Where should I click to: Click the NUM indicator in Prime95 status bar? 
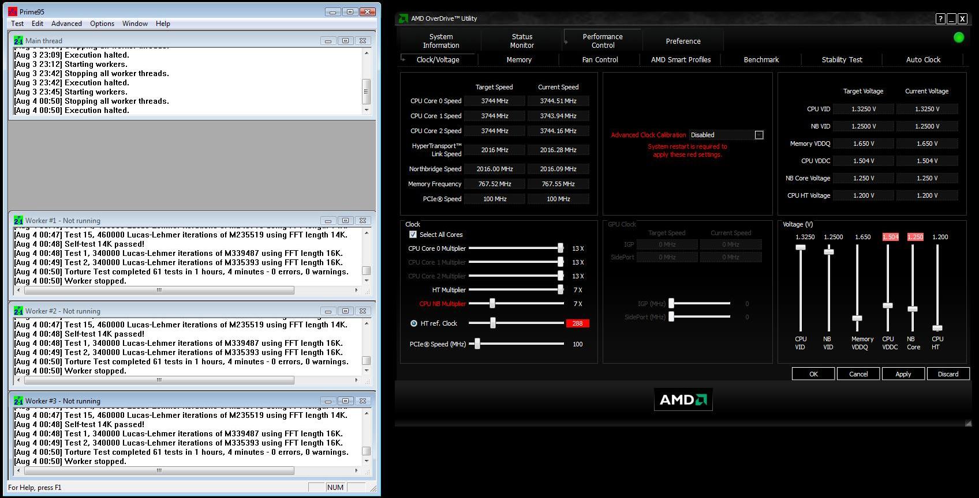(335, 487)
